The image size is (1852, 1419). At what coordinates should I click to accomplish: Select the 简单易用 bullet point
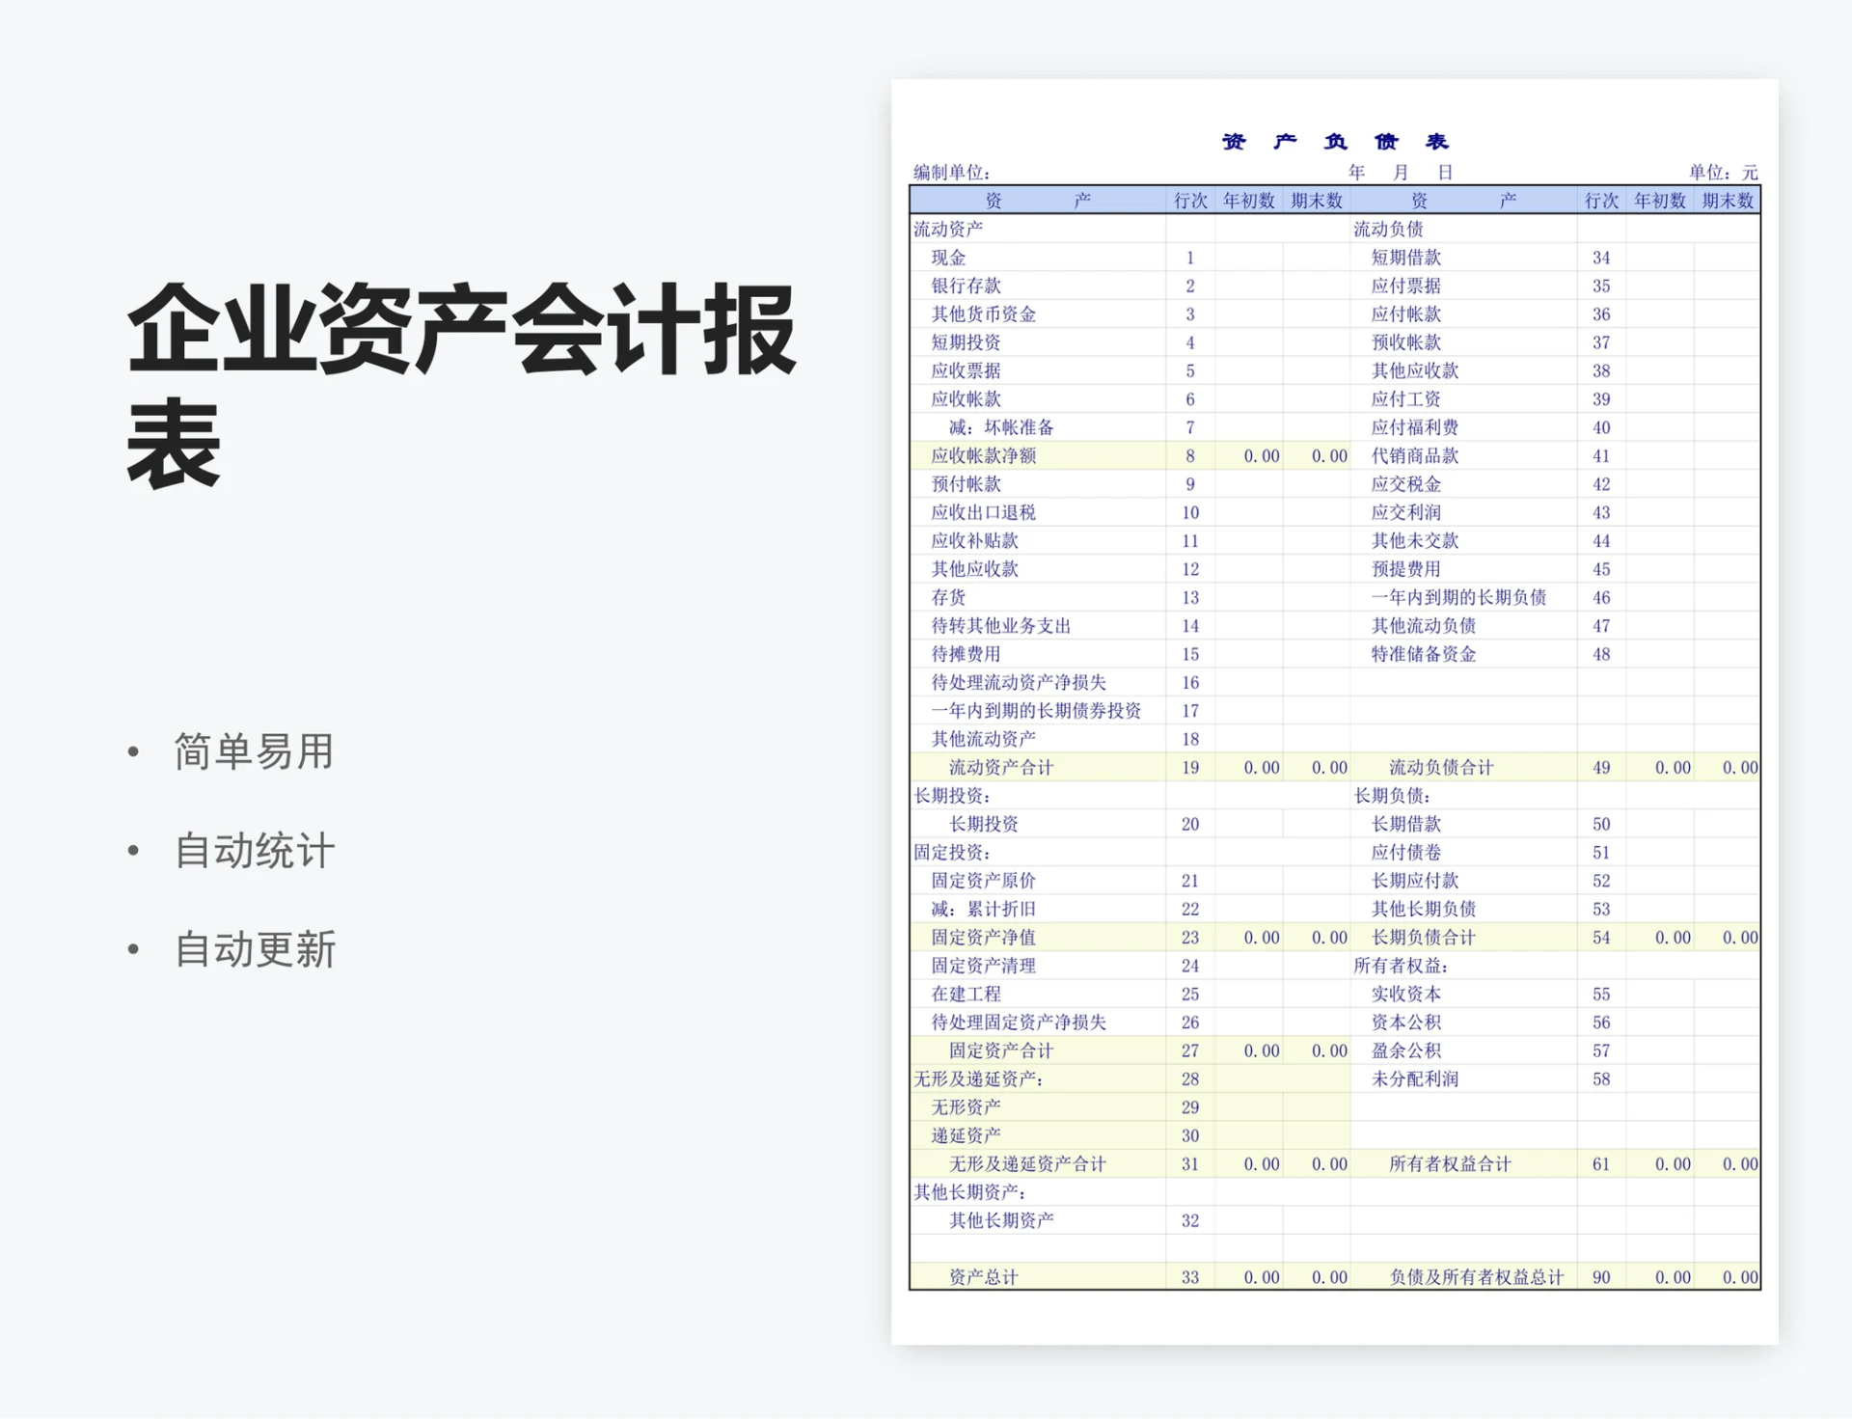pyautogui.click(x=253, y=753)
